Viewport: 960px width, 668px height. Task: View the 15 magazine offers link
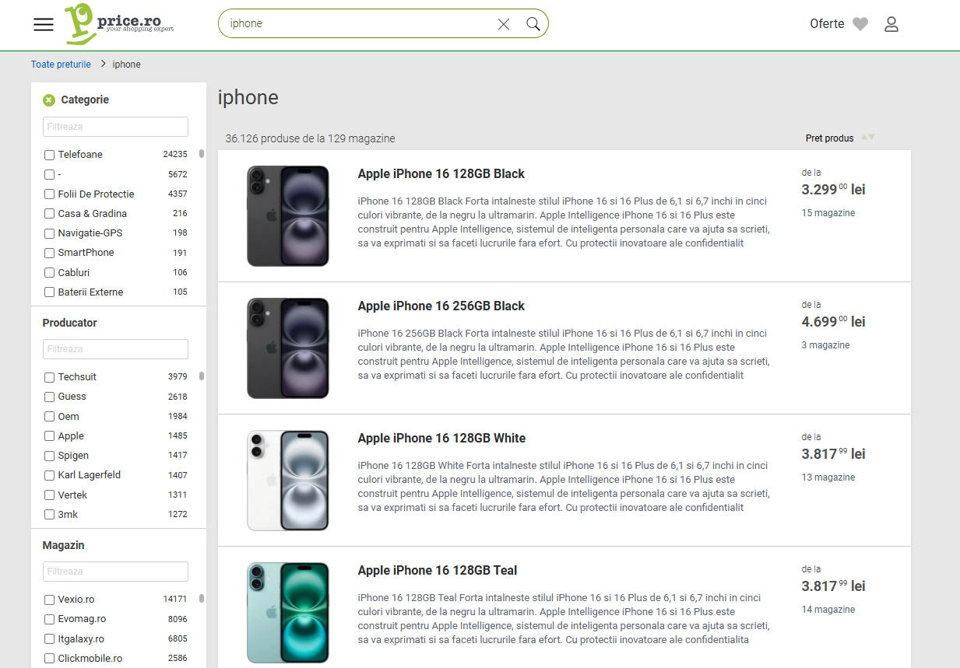[x=828, y=213]
